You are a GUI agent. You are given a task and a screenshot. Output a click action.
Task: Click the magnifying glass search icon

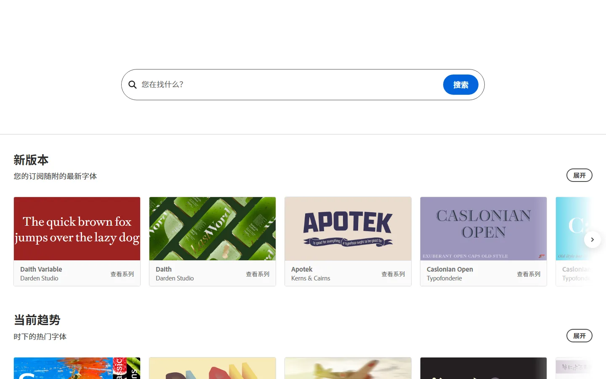tap(133, 85)
